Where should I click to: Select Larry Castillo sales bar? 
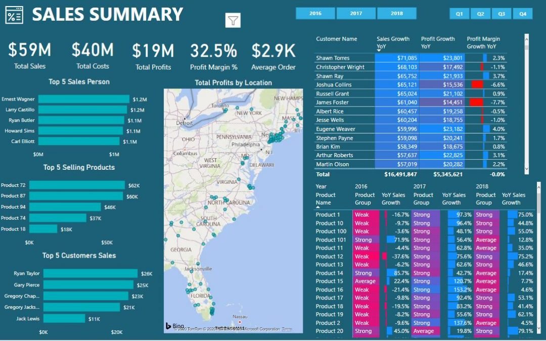[82, 110]
